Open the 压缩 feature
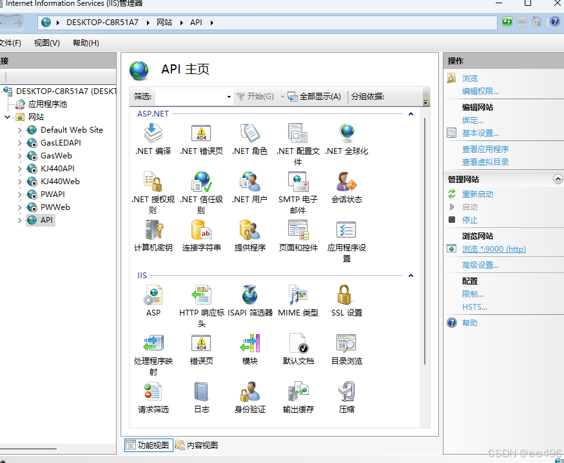This screenshot has width=564, height=463. pyautogui.click(x=346, y=397)
